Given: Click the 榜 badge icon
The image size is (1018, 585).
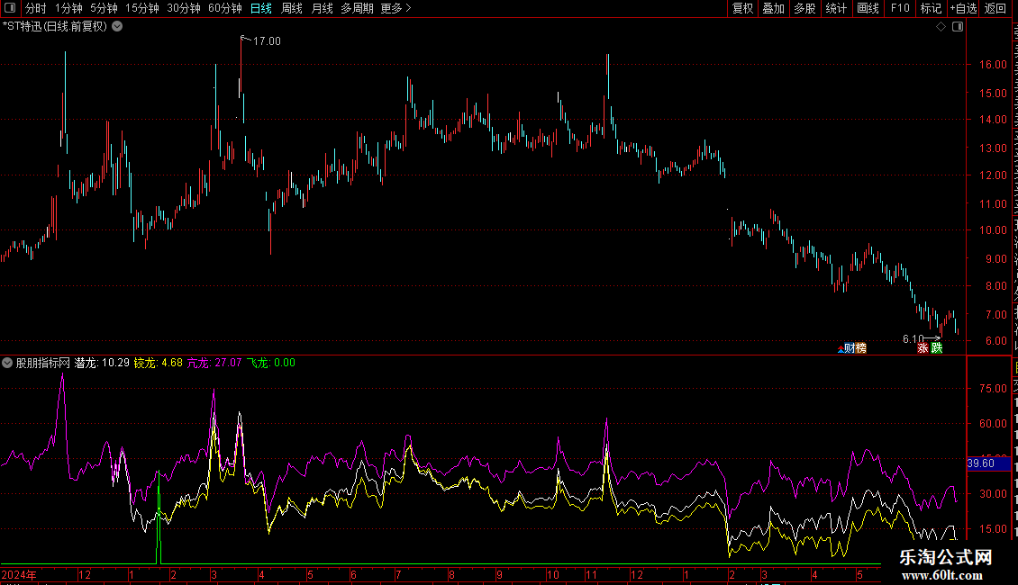Looking at the screenshot, I should [x=861, y=348].
